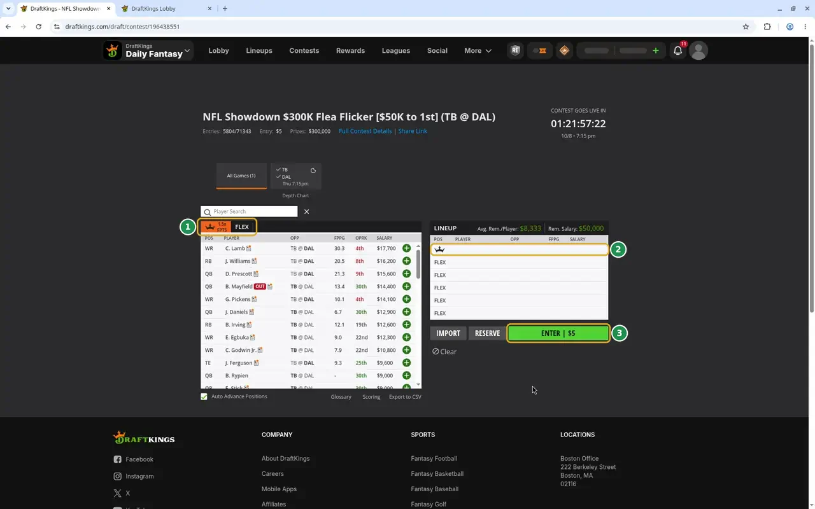Select the empty Captain lineup slot
The height and width of the screenshot is (509, 815).
pyautogui.click(x=519, y=249)
